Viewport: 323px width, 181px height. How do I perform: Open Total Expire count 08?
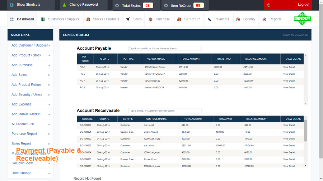(148, 5)
